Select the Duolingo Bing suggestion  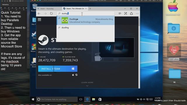point(86,20)
